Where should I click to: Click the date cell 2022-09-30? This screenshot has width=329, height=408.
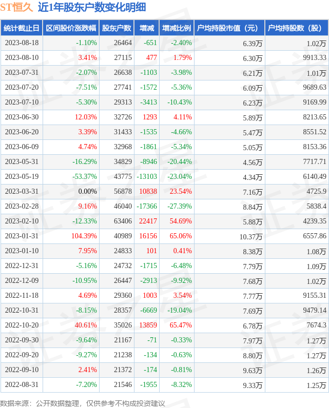22,340
